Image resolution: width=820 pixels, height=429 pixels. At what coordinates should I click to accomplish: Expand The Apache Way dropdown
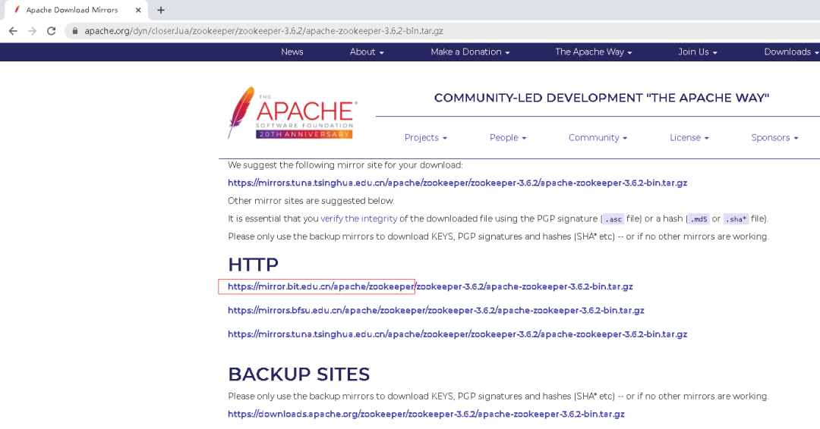pyautogui.click(x=594, y=52)
